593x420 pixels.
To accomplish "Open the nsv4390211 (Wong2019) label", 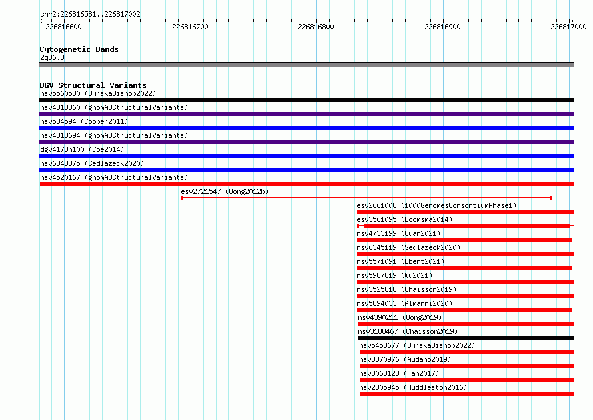I will 400,317.
